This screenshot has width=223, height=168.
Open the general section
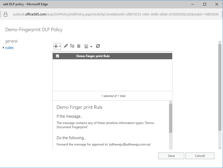(x=11, y=41)
